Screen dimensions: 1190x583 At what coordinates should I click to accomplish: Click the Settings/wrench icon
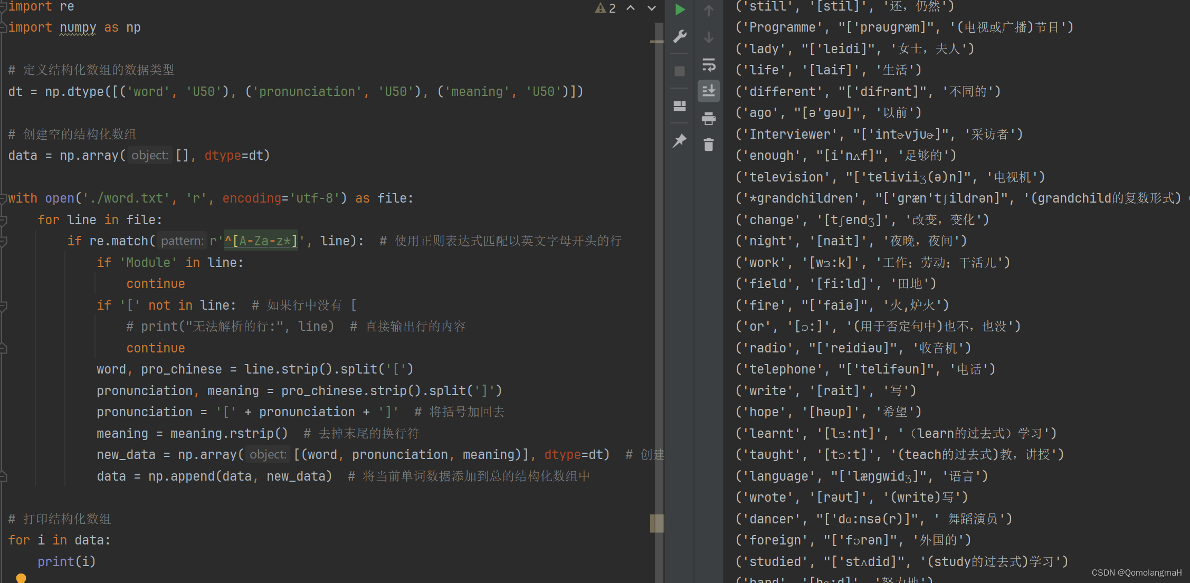click(680, 36)
